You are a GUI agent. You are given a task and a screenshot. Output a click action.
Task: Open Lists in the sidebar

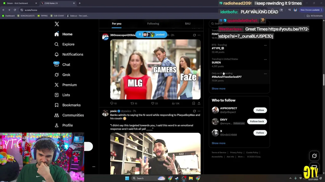point(62,95)
